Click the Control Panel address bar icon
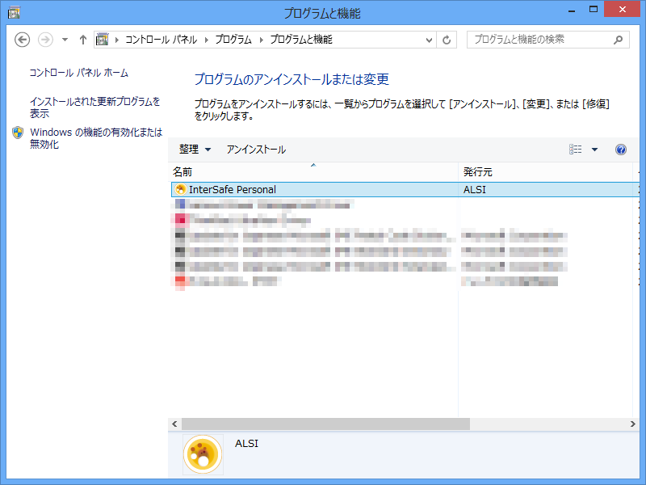This screenshot has height=485, width=646. coord(102,40)
